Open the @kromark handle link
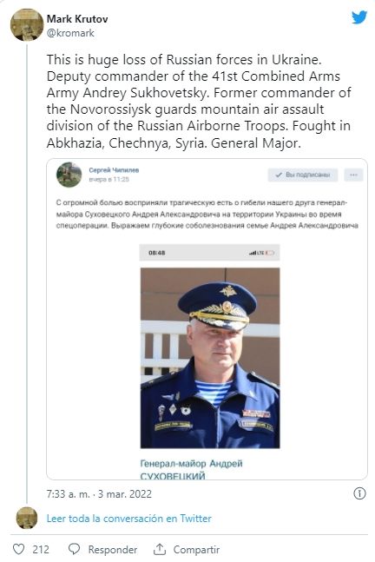 (x=70, y=33)
